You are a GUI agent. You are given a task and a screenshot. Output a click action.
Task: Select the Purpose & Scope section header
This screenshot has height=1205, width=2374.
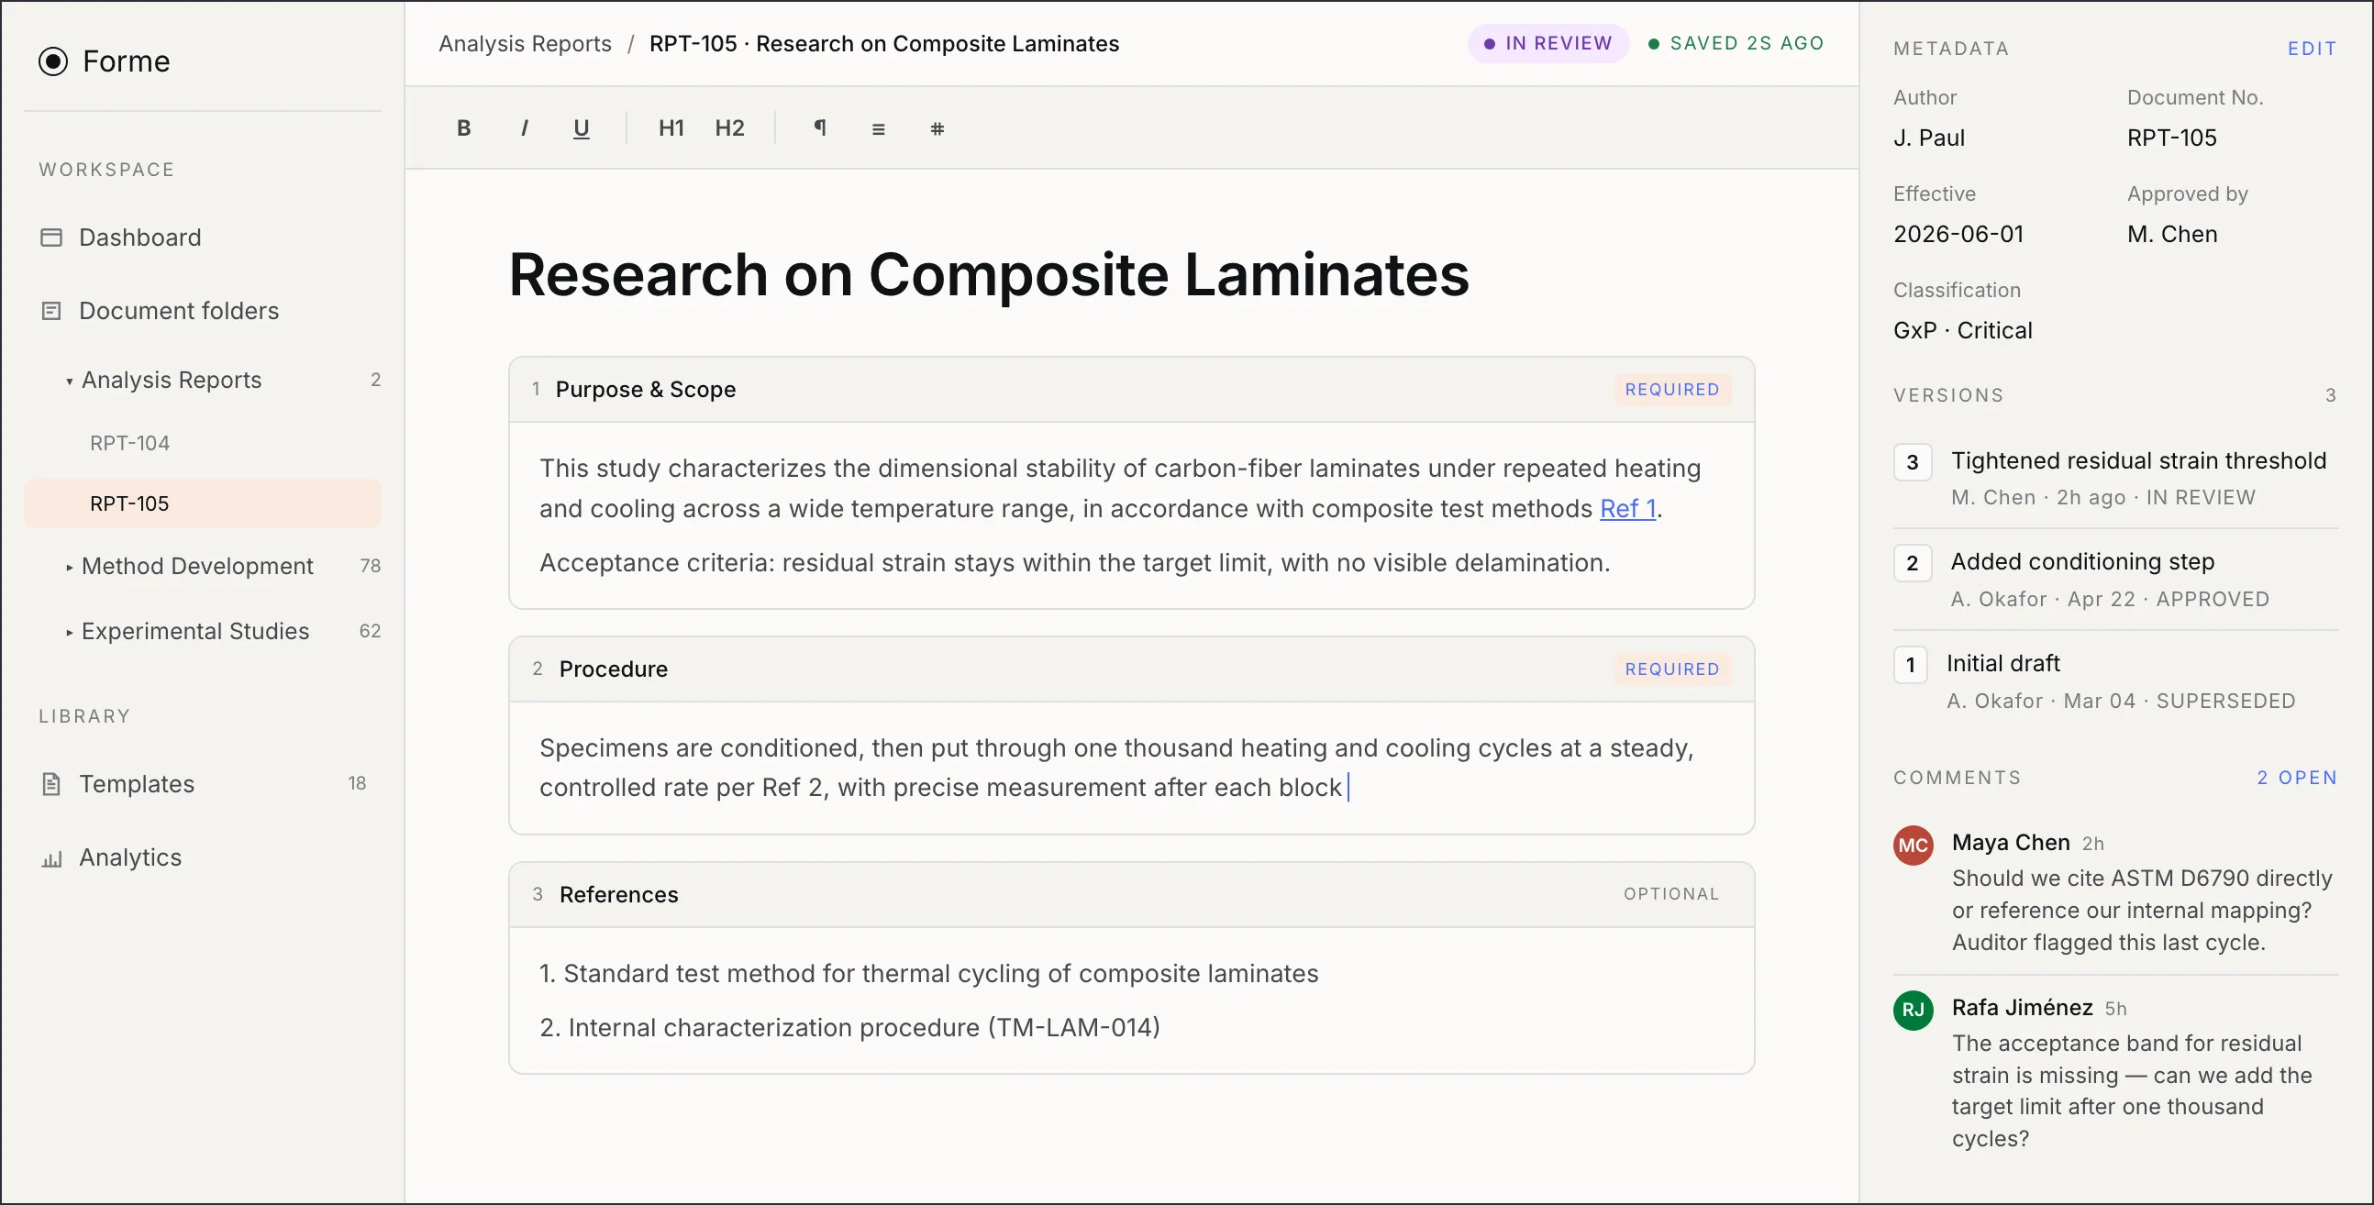tap(1131, 390)
